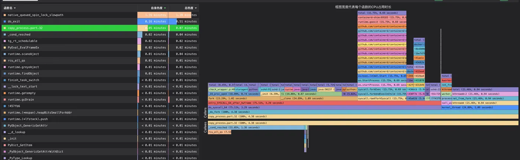Click the runtime.goexit flame frame
The height and width of the screenshot is (160, 520).
tap(382, 22)
